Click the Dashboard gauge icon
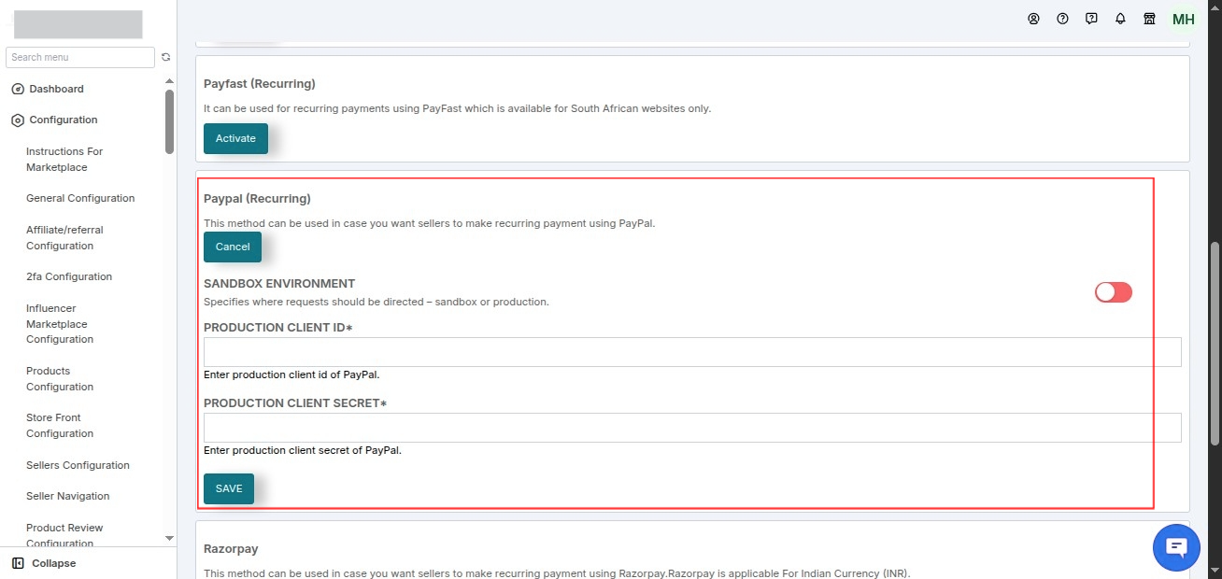1222x579 pixels. pyautogui.click(x=17, y=89)
